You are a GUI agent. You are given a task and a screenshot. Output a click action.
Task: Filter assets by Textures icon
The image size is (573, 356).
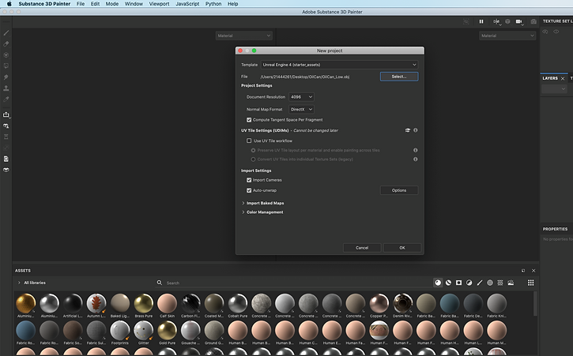[x=500, y=283]
